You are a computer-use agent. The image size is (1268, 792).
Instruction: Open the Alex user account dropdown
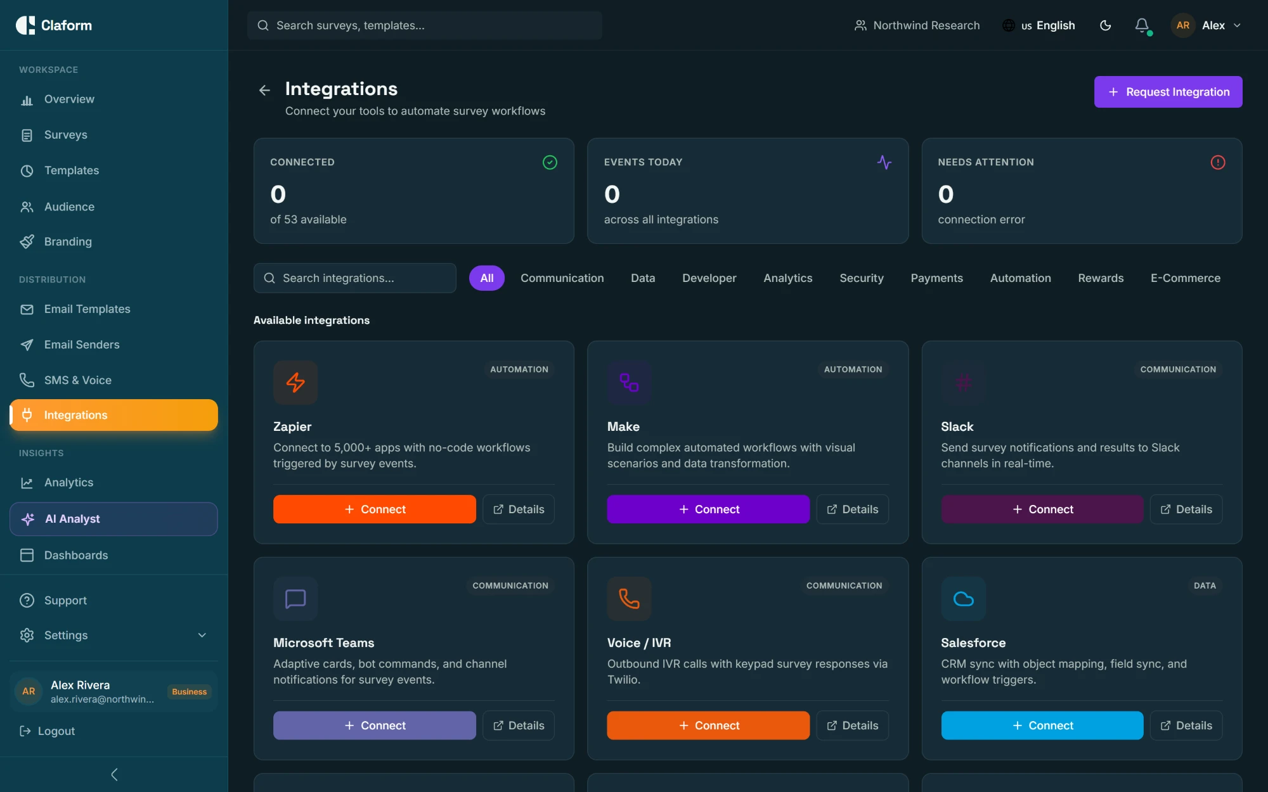pyautogui.click(x=1207, y=25)
